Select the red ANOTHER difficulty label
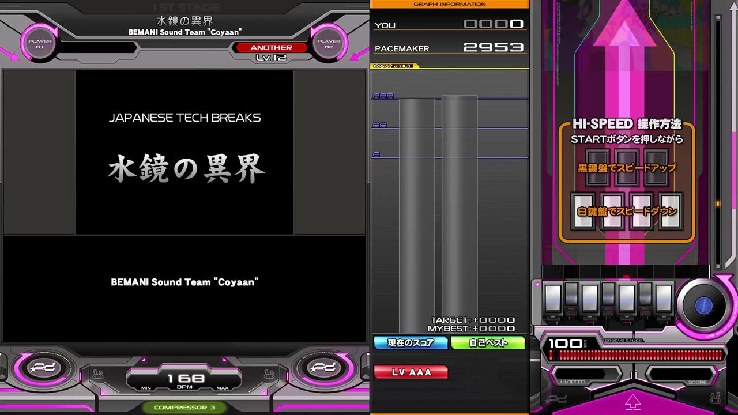This screenshot has height=415, width=738. [x=271, y=47]
